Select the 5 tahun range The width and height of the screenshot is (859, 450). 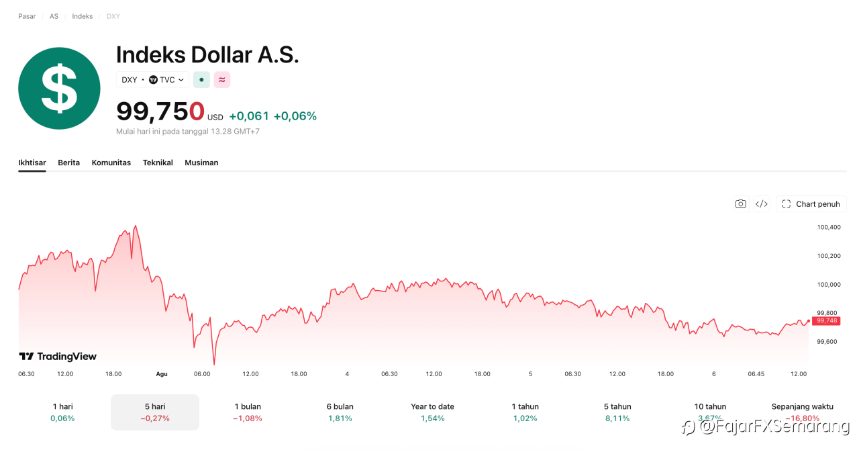click(617, 412)
